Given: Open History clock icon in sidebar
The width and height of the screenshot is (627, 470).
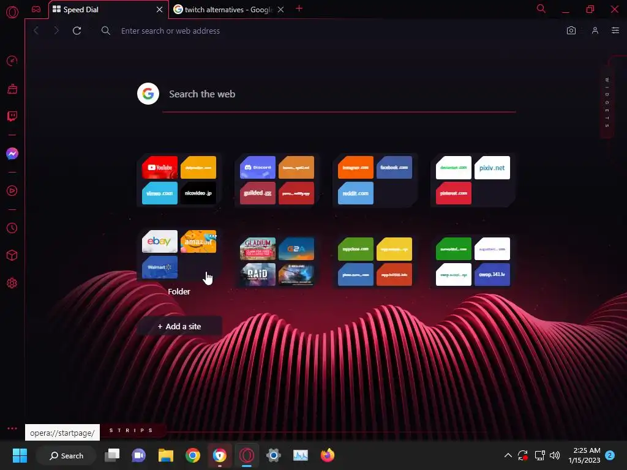Looking at the screenshot, I should click(x=12, y=228).
